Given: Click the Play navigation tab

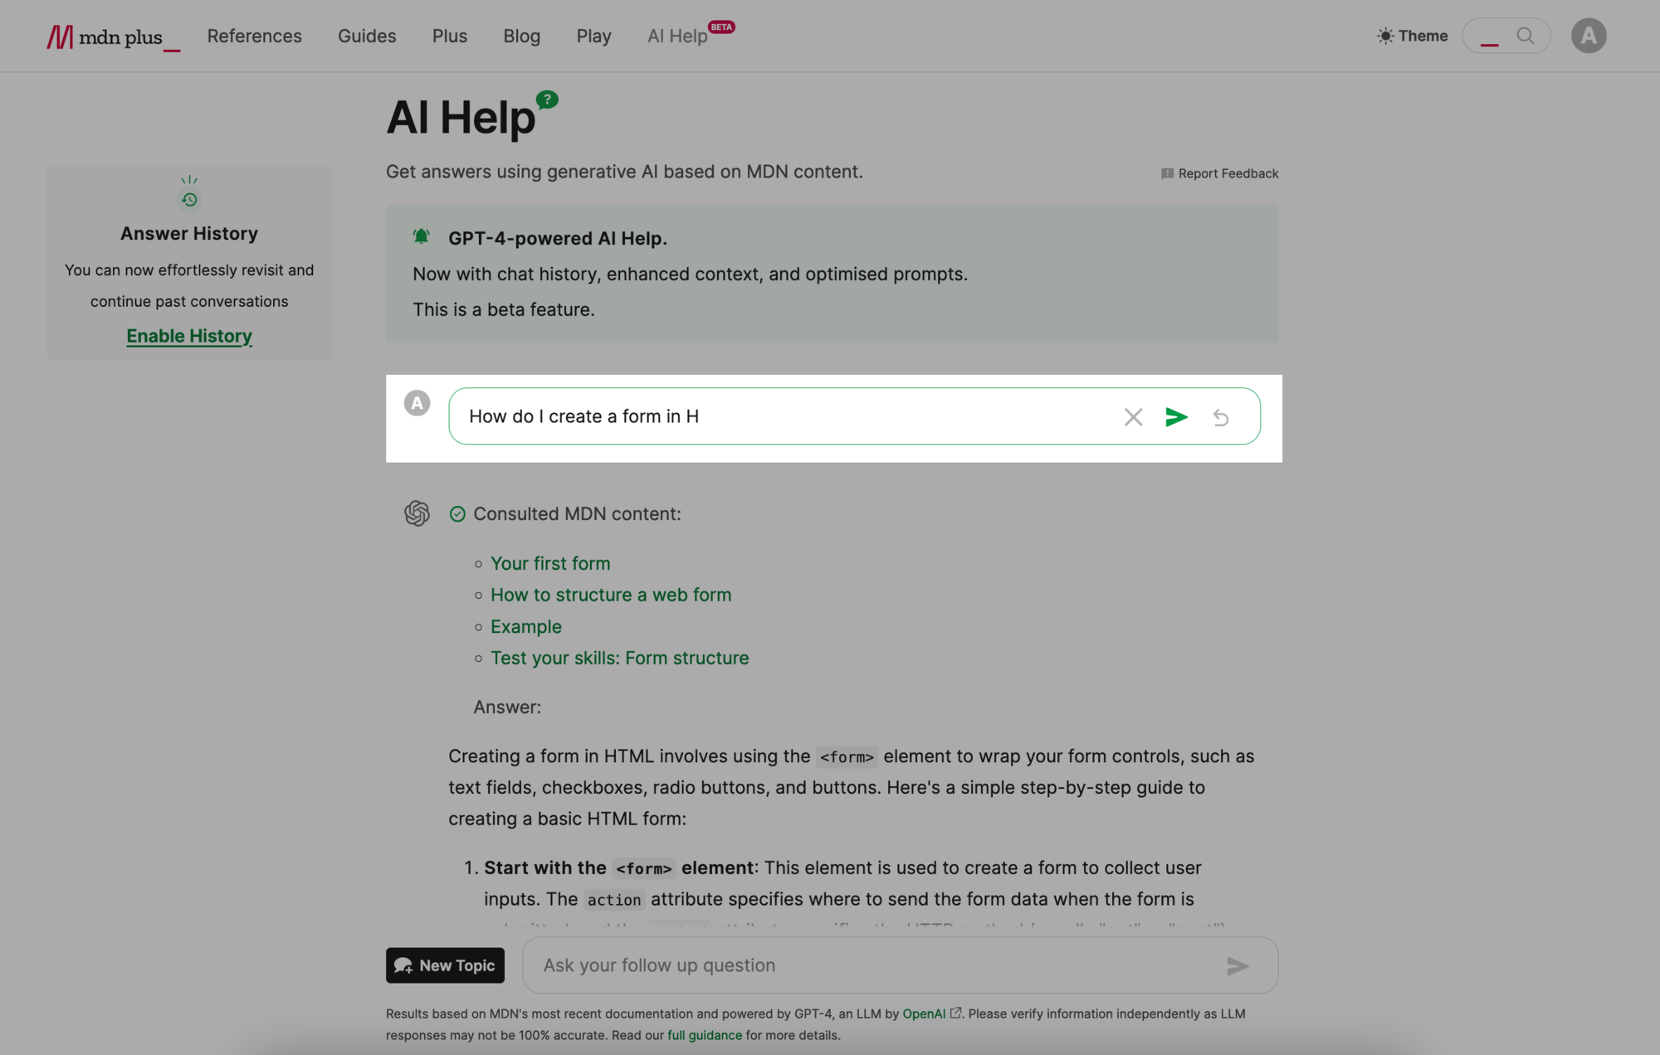Looking at the screenshot, I should (x=593, y=35).
